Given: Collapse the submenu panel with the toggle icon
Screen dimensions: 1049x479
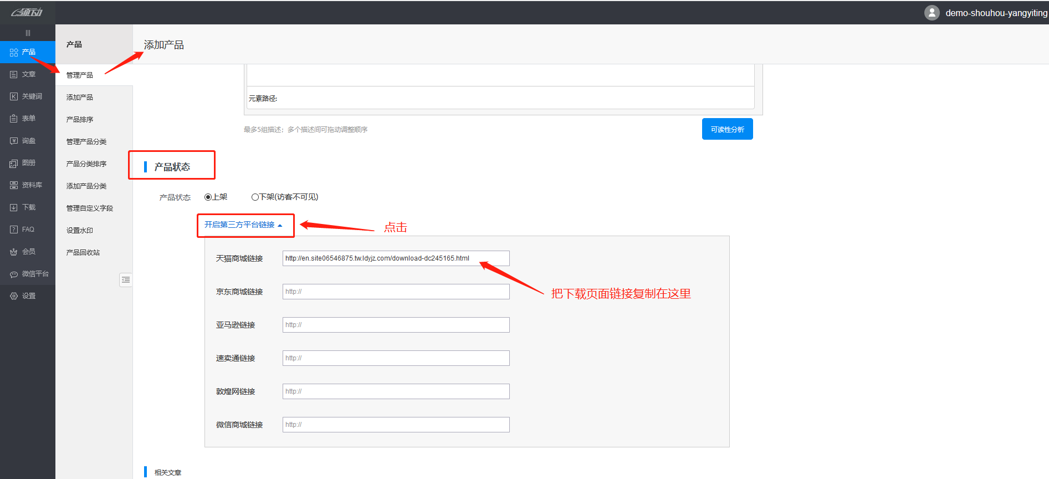Looking at the screenshot, I should pos(126,280).
